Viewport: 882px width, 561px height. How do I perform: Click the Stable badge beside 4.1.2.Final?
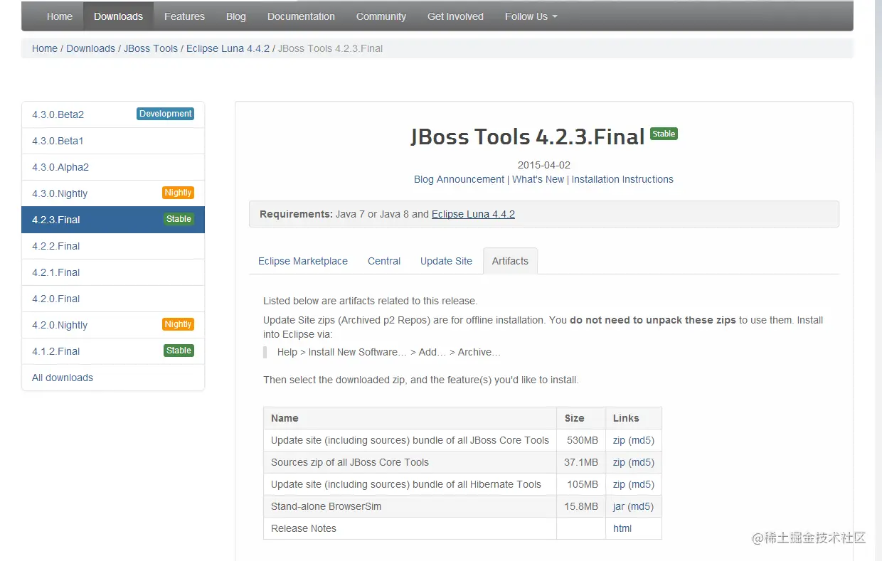(179, 350)
